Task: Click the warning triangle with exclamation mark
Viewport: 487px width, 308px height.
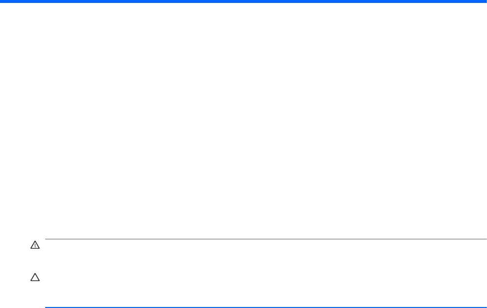Action: click(35, 245)
